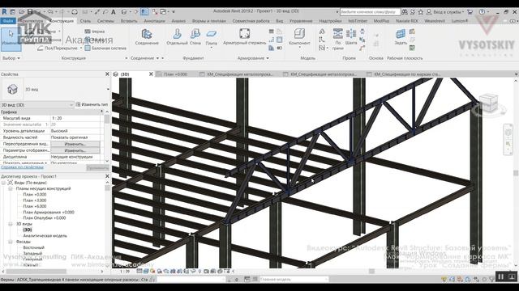Select the Балочная система tool
The height and width of the screenshot is (291, 519).
pos(105,48)
